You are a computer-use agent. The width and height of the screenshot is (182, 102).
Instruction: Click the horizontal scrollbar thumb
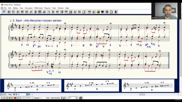[x=142, y=94]
